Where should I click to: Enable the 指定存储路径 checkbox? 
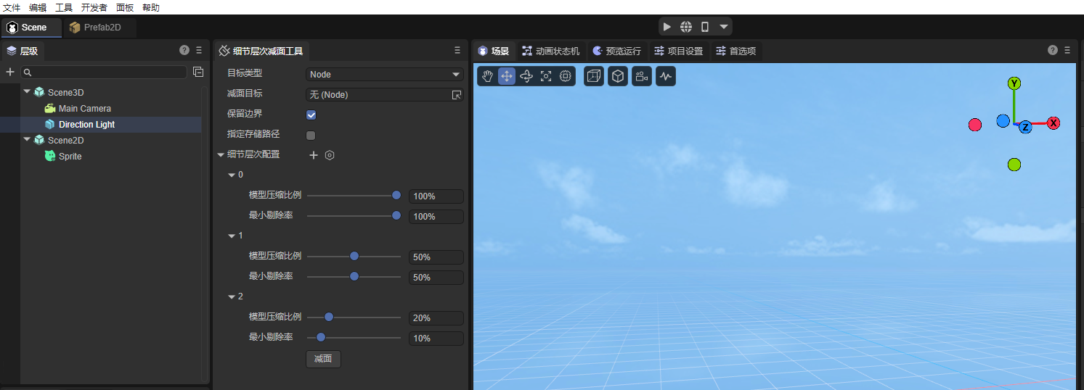311,135
